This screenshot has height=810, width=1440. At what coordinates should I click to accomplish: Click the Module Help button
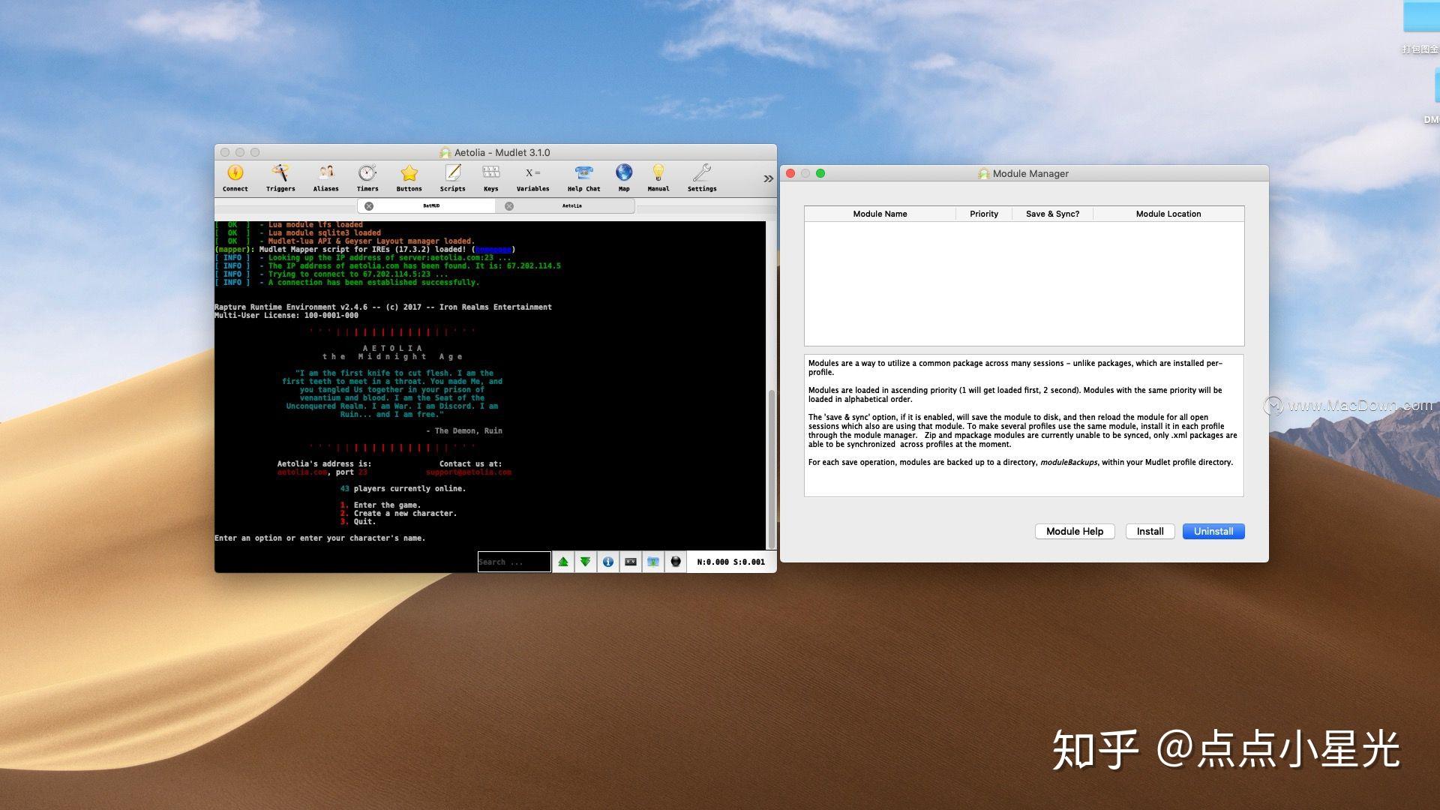click(x=1074, y=531)
